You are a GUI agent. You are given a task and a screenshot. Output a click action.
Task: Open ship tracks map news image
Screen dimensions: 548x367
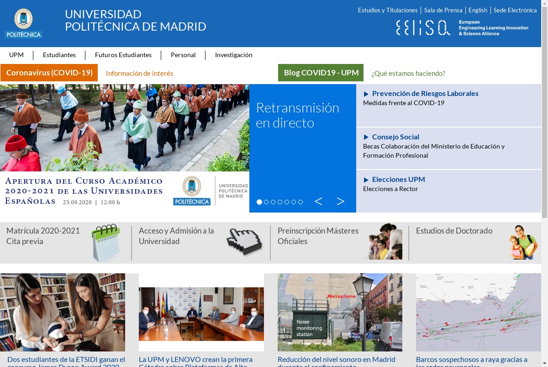[479, 313]
